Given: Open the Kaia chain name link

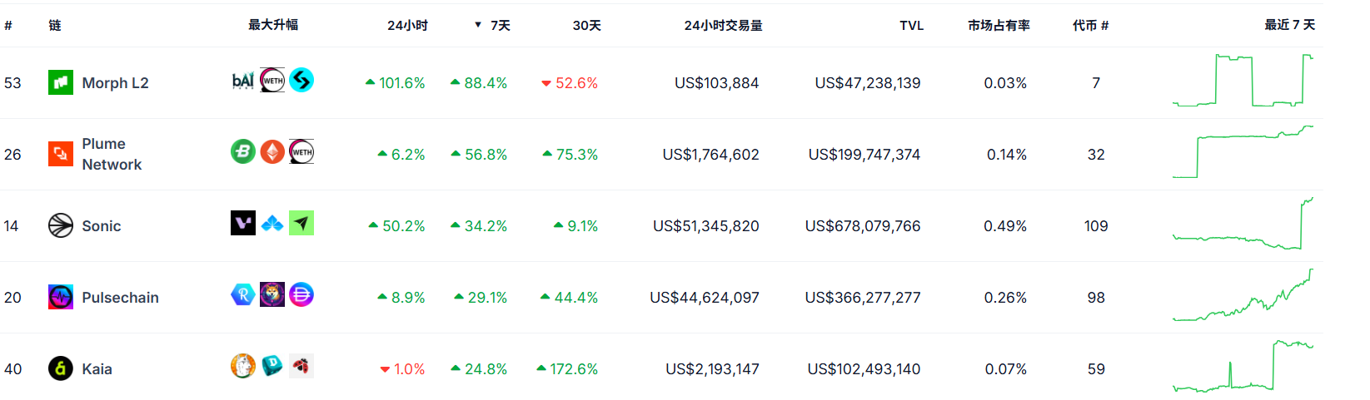Looking at the screenshot, I should (x=97, y=369).
